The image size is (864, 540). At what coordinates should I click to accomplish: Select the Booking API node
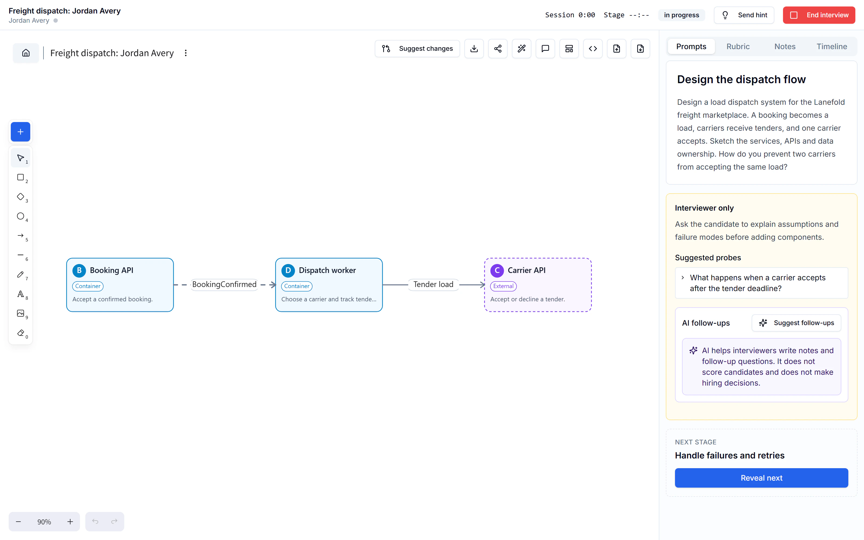click(120, 285)
